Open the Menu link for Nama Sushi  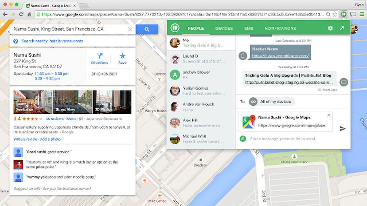tap(71, 119)
